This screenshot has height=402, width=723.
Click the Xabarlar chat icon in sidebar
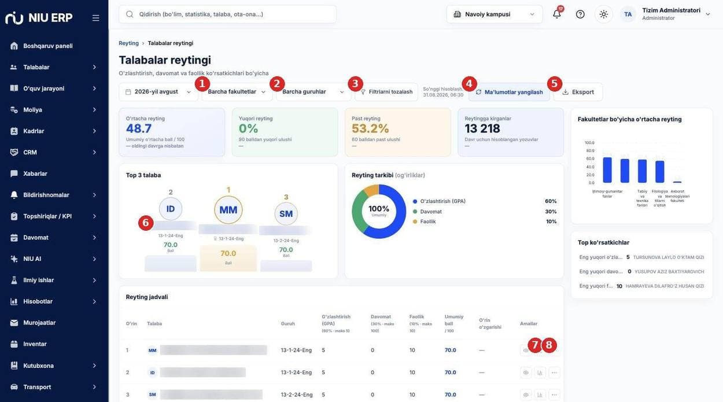click(14, 174)
